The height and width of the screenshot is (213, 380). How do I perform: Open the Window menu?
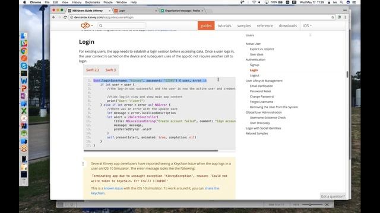click(x=121, y=2)
